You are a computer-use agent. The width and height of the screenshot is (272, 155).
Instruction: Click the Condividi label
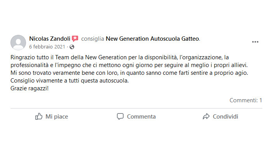(225, 117)
